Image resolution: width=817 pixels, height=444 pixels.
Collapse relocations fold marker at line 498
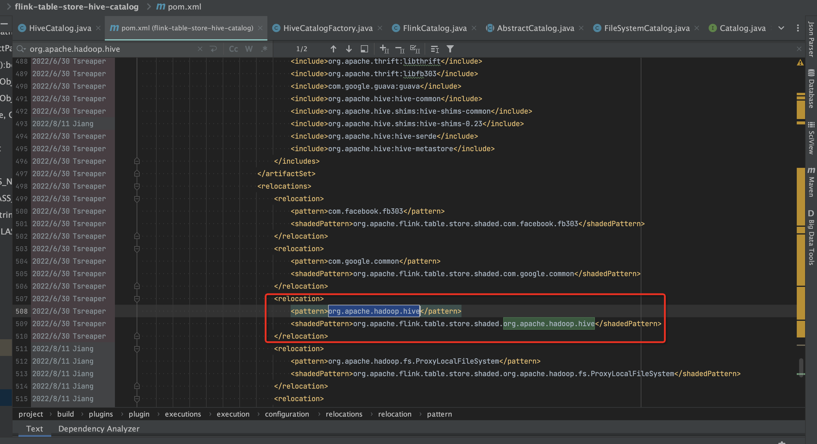coord(137,186)
